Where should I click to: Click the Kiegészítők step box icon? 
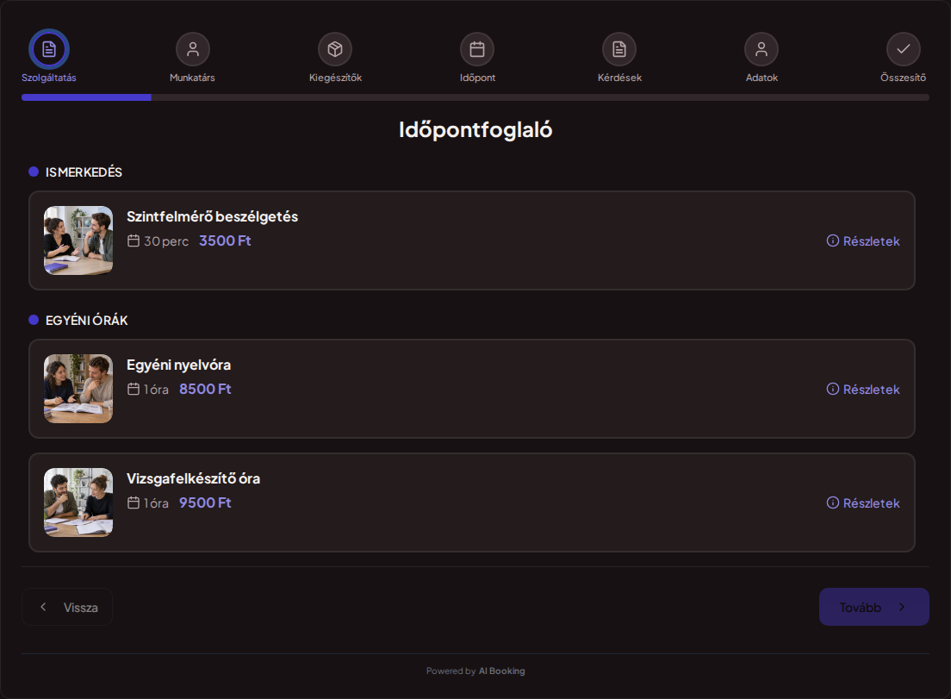(x=335, y=49)
